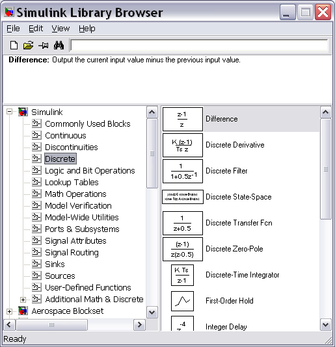
Task: Click the binoculars Find block icon
Action: pos(59,45)
